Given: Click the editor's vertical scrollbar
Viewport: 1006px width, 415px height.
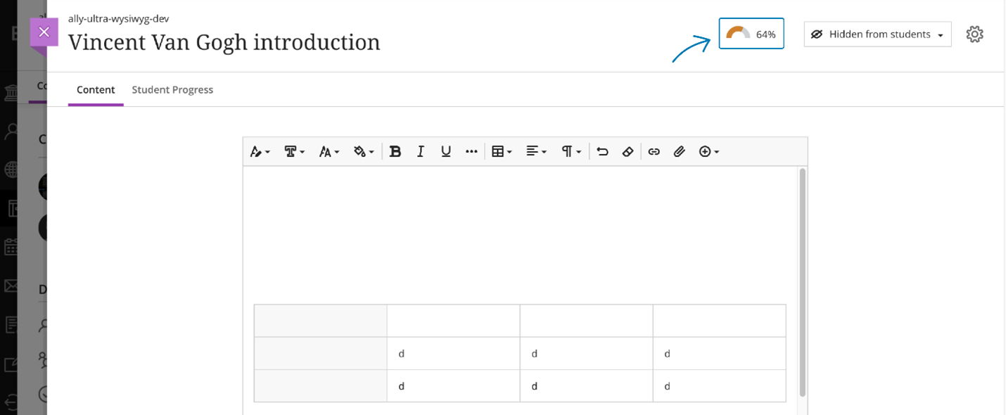Looking at the screenshot, I should (803, 281).
